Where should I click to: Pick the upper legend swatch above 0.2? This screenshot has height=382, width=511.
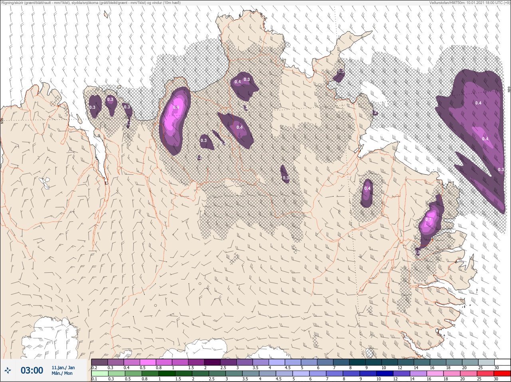[x=99, y=362]
